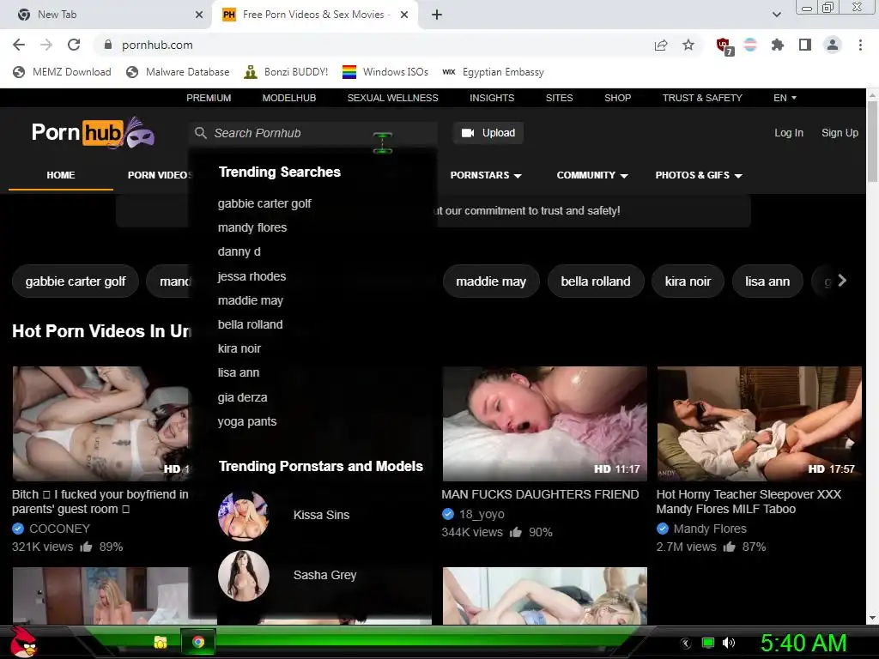Click the '18_yoyo' uploader name
879x659 pixels.
482,514
